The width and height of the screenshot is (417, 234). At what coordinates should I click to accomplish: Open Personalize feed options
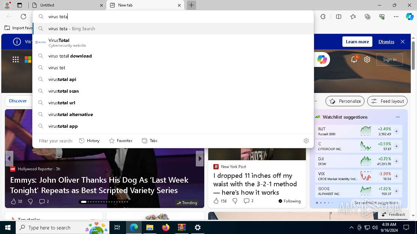click(x=345, y=101)
